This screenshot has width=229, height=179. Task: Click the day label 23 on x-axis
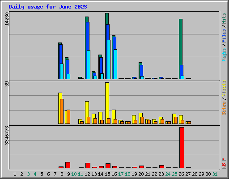coord(161,174)
